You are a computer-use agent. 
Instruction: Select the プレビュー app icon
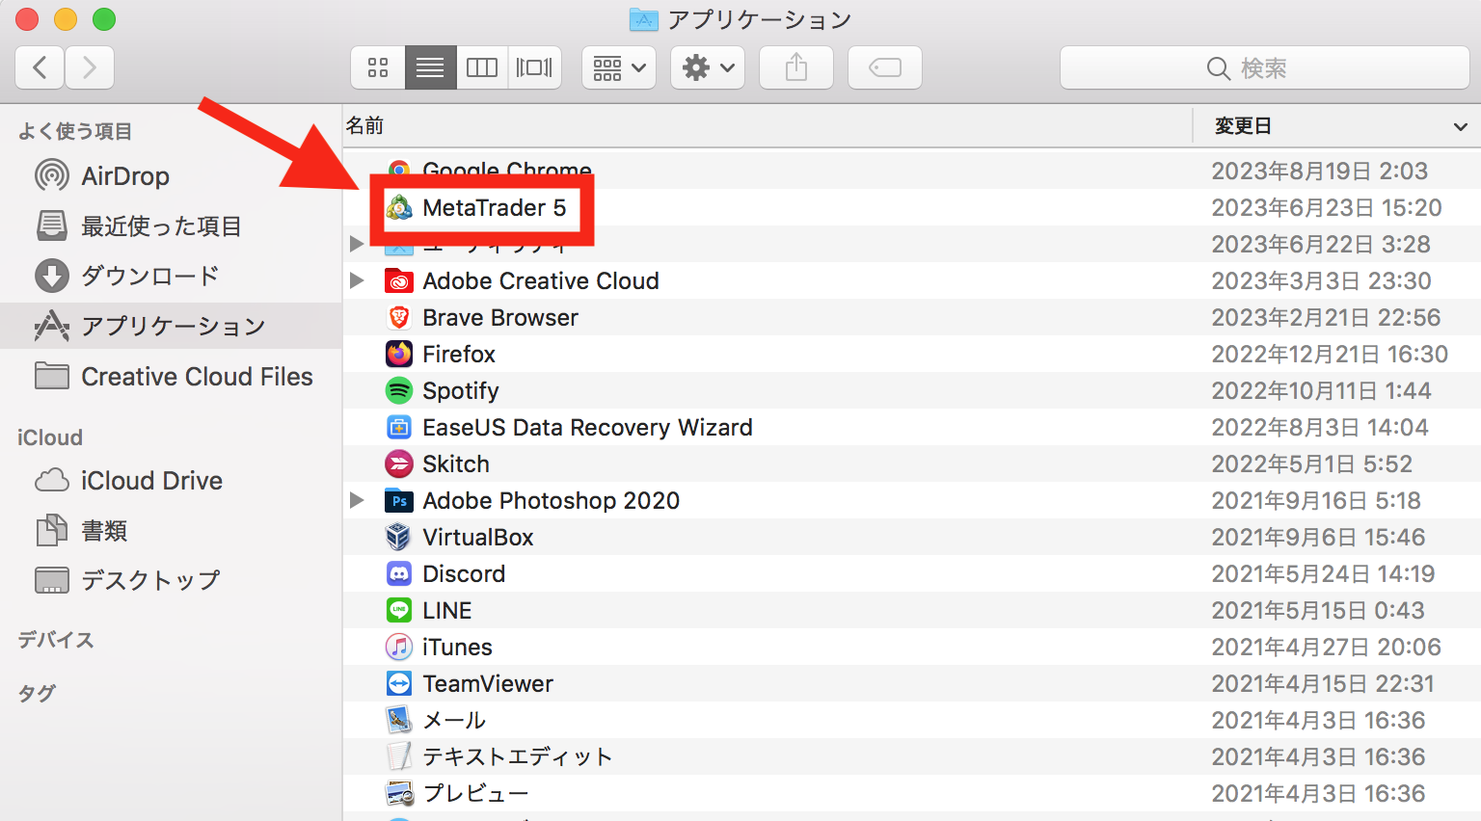point(399,793)
